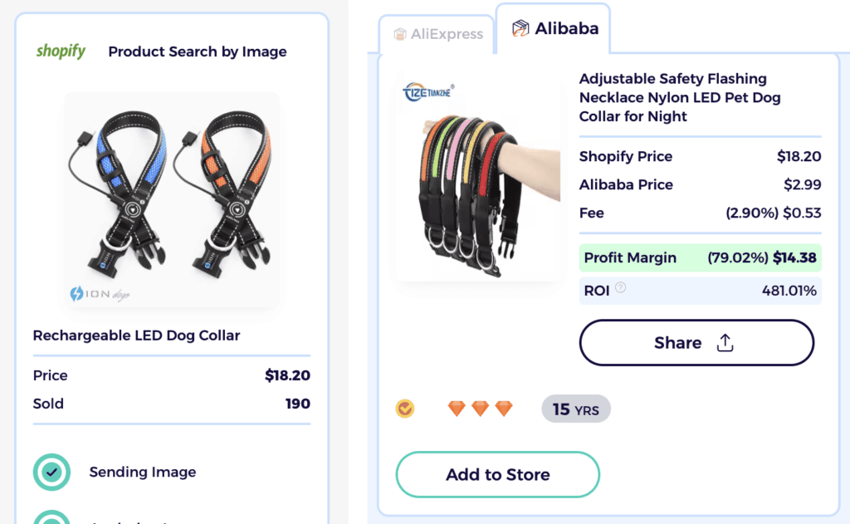Click the Alibaba tab box icon

[x=520, y=29]
